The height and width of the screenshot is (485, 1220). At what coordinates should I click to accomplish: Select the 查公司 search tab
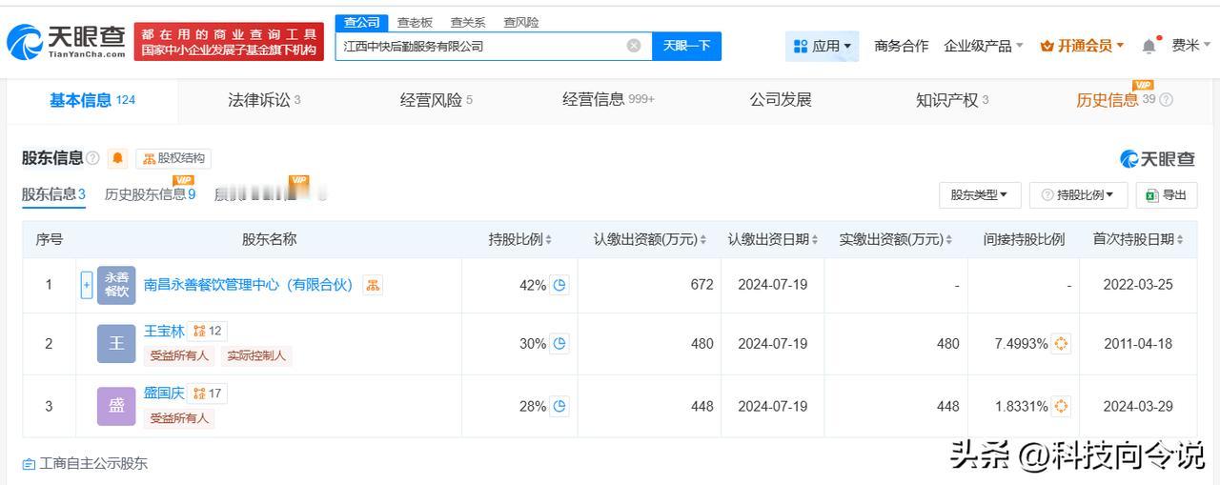click(361, 22)
